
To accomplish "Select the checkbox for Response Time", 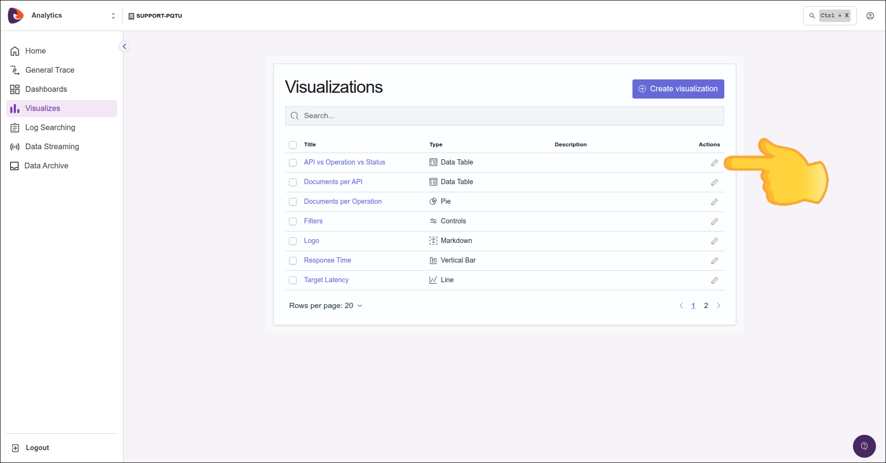I will click(x=293, y=261).
